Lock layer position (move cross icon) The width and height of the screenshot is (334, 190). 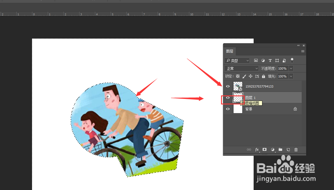[x=250, y=76]
